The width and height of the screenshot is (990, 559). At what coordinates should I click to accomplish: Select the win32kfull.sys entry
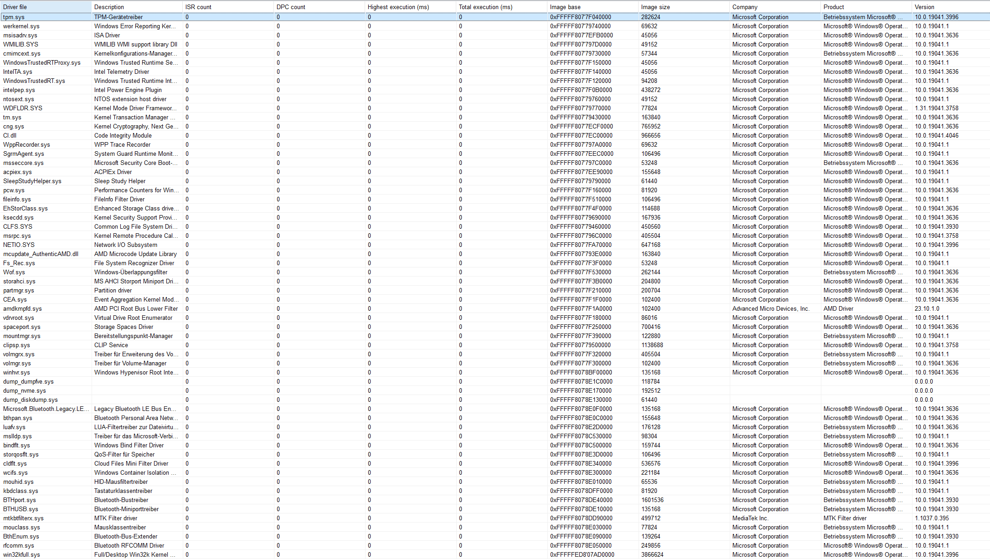pyautogui.click(x=21, y=554)
